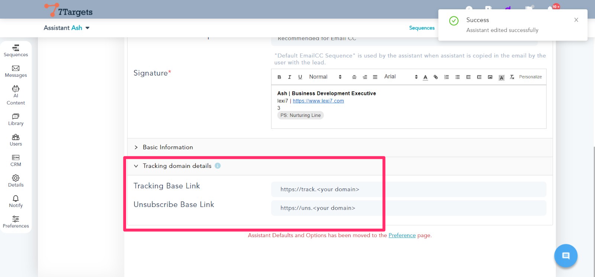Toggle italic formatting in signature

tap(290, 77)
